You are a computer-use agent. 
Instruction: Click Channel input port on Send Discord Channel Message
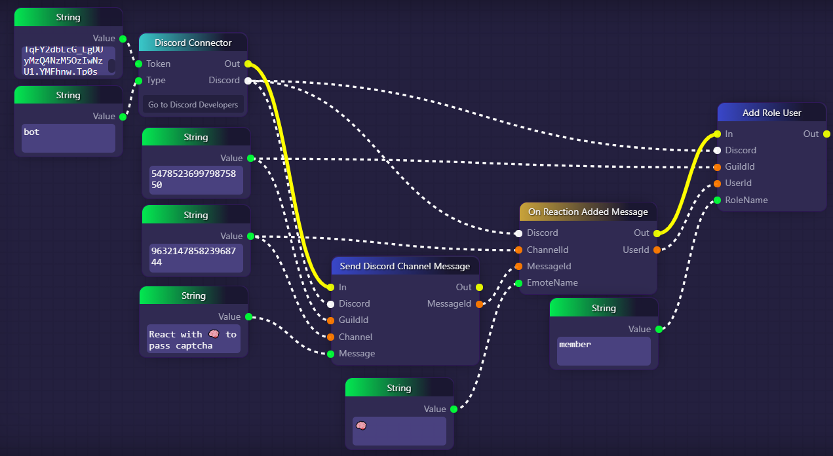click(331, 337)
